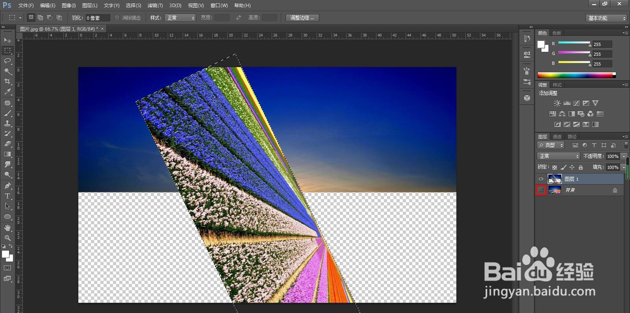The image size is (630, 313).
Task: Select the Brush tool
Action: pos(7,113)
